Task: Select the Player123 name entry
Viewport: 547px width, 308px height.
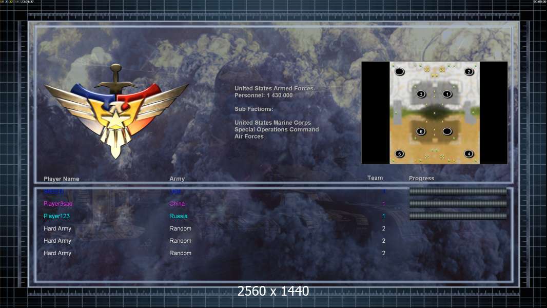Action: pyautogui.click(x=56, y=216)
